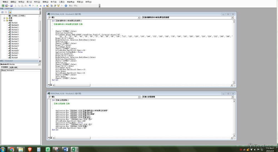278x152 pixels.
Task: Open VBA Help question mark icon
Action: 66,6
